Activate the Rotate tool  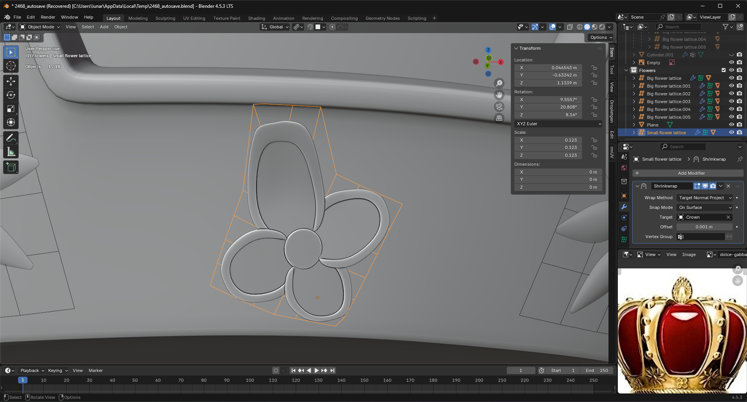[x=11, y=95]
